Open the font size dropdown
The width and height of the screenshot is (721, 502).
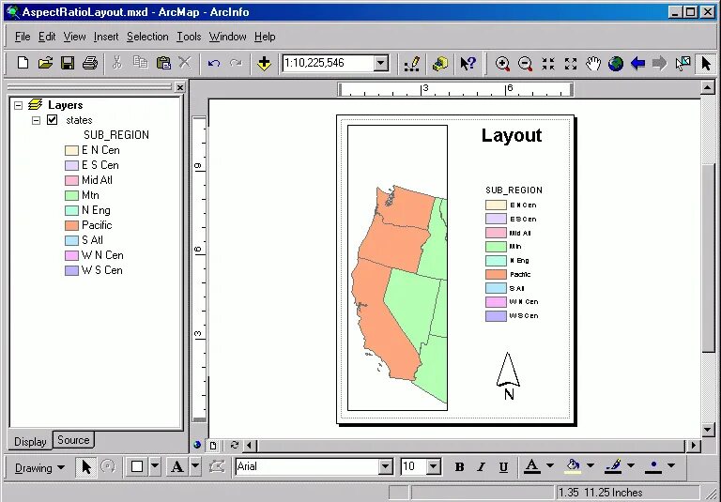click(x=433, y=467)
